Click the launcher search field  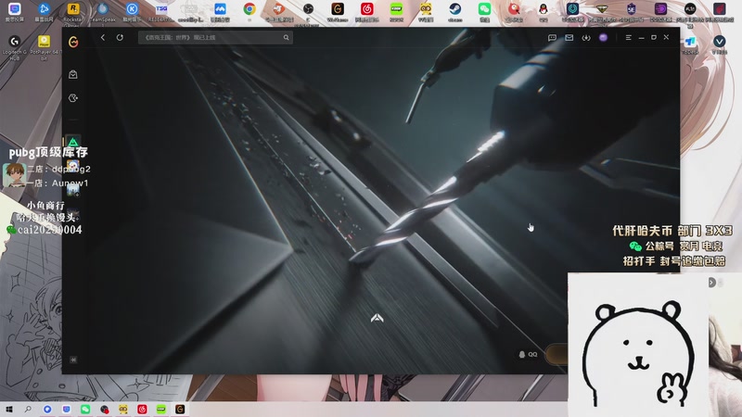tap(215, 37)
